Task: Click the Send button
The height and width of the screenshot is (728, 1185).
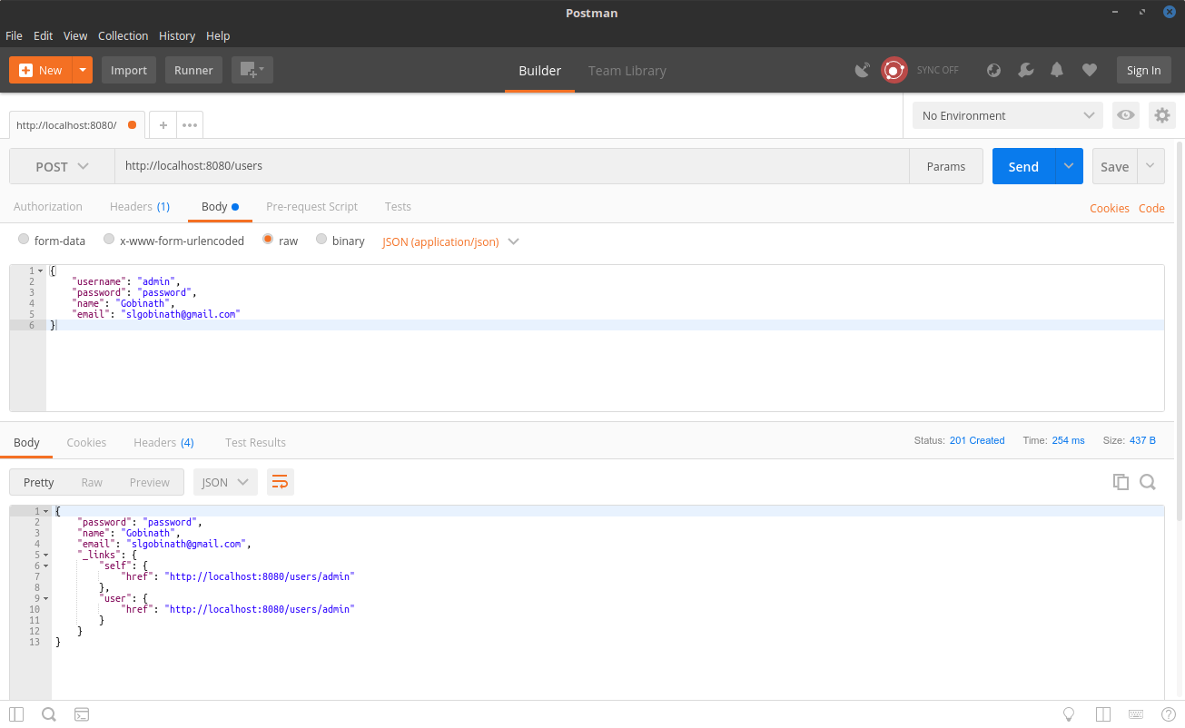Action: pyautogui.click(x=1023, y=166)
